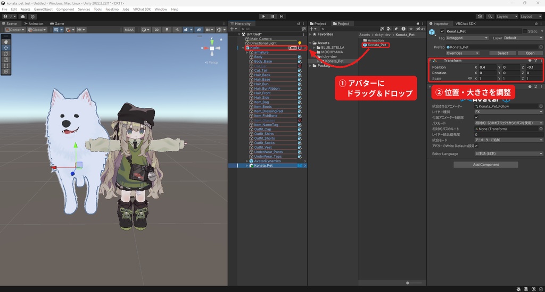Image resolution: width=545 pixels, height=292 pixels.
Task: Collapse the Kipfel object in Hierarchy
Action: pyautogui.click(x=243, y=48)
